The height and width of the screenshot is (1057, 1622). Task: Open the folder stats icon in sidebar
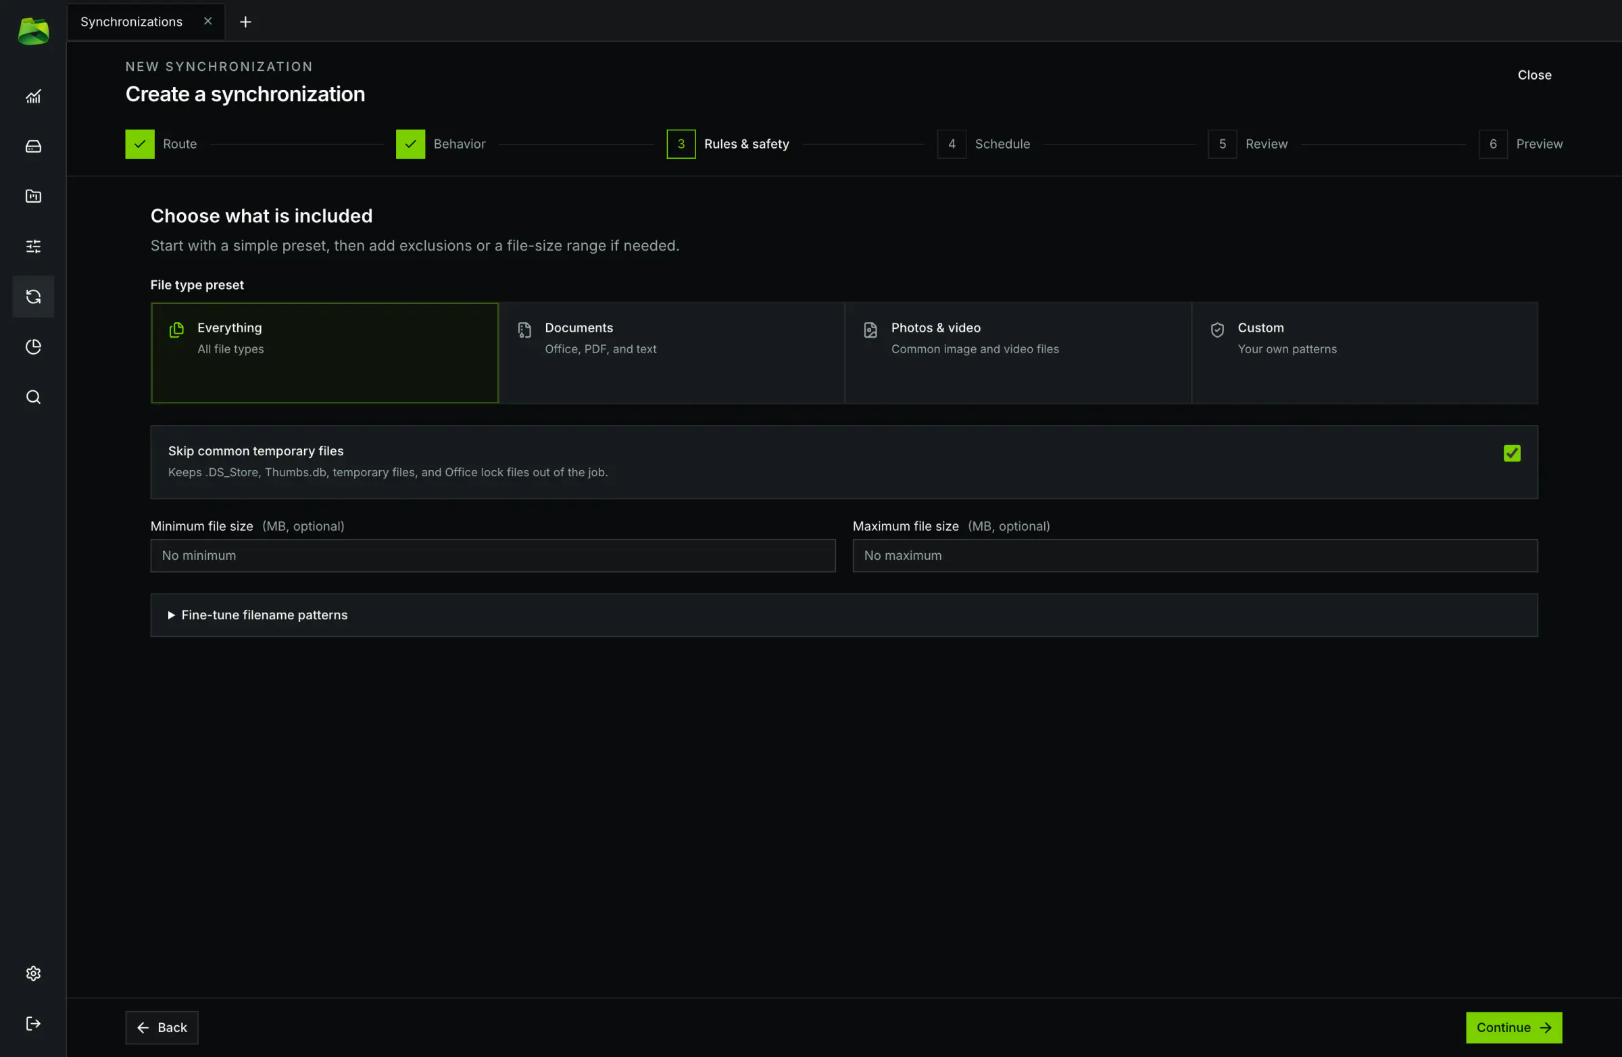coord(33,196)
